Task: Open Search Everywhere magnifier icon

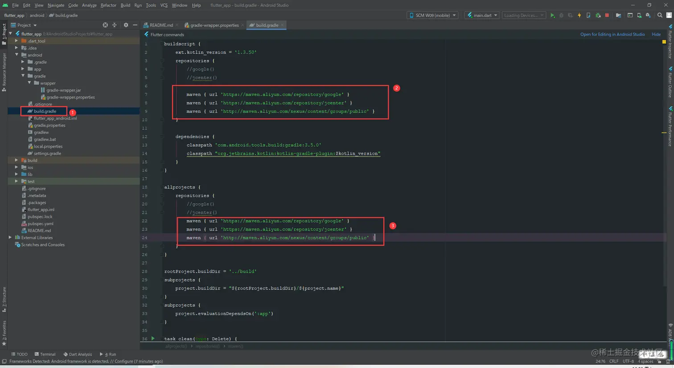Action: click(660, 15)
